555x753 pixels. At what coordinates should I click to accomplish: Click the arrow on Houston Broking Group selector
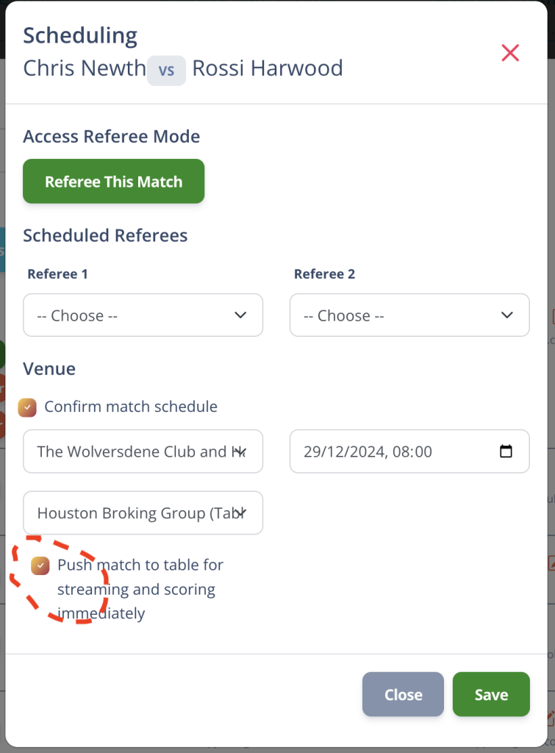point(241,513)
